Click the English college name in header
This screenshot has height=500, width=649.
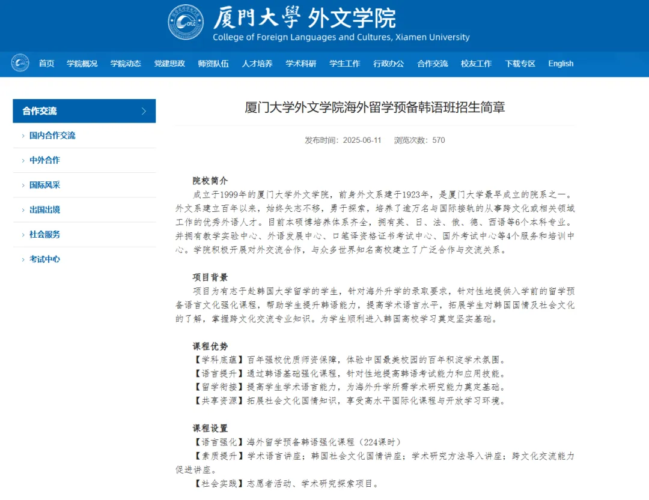[341, 37]
